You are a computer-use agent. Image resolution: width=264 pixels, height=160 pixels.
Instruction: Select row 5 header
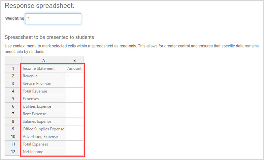[x=13, y=99]
